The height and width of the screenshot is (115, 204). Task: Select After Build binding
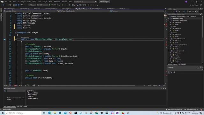click(x=32, y=95)
